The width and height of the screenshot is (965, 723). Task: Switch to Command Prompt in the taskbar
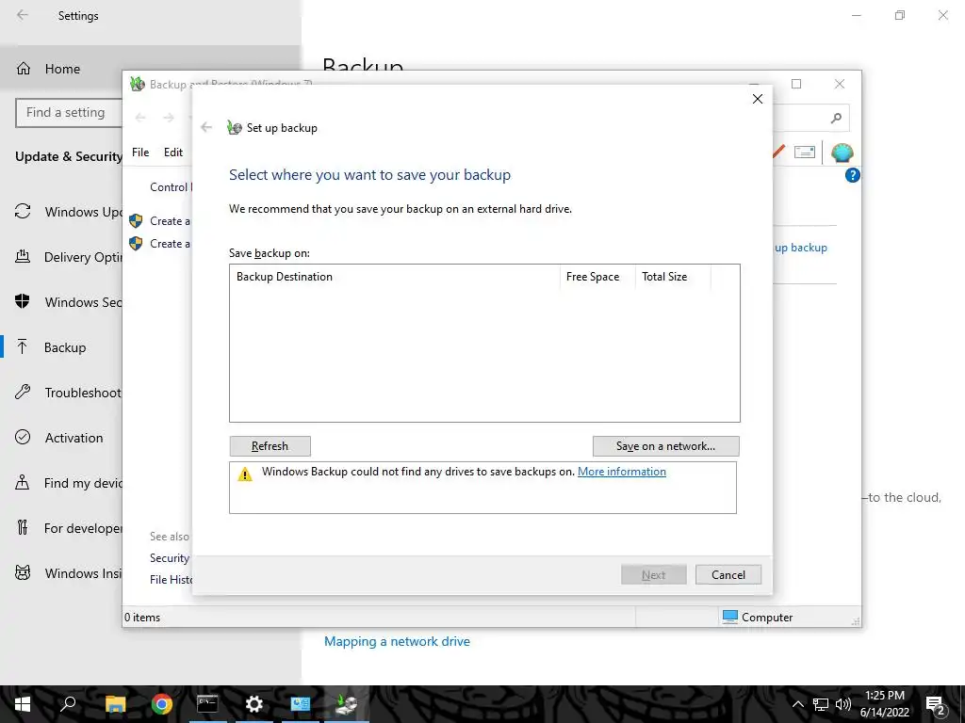(207, 704)
